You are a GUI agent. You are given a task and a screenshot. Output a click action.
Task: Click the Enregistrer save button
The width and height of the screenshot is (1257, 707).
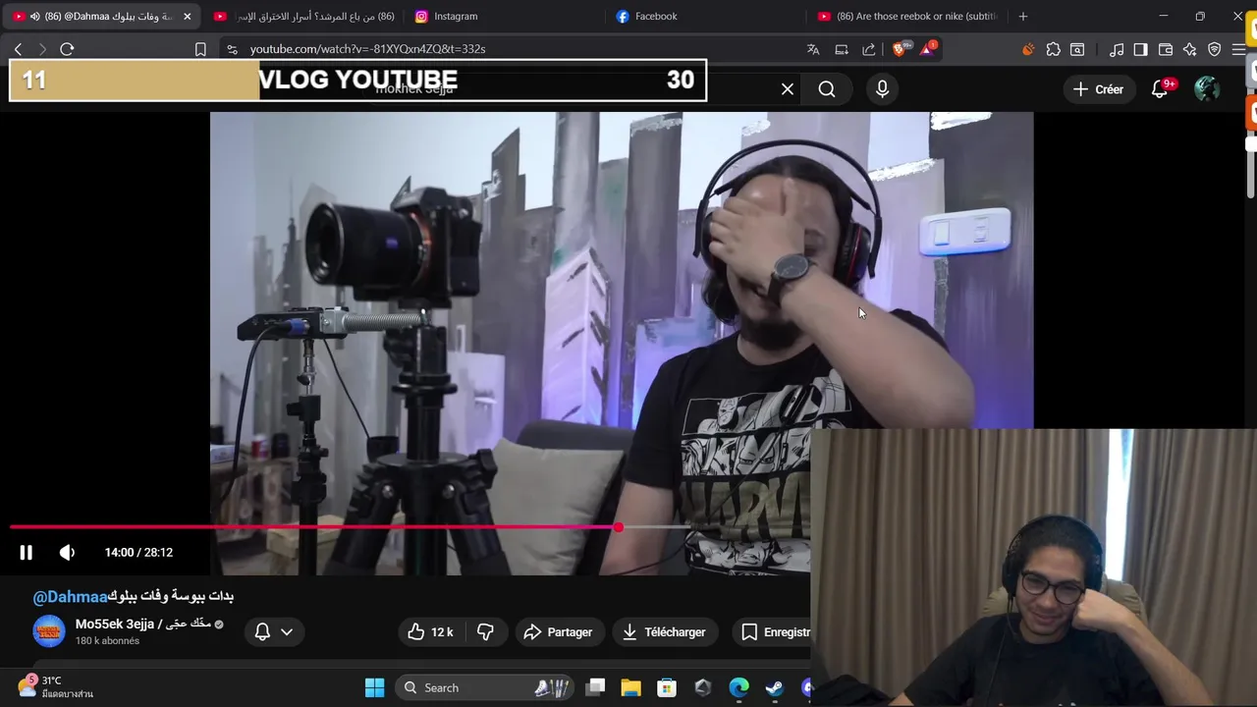[776, 632]
